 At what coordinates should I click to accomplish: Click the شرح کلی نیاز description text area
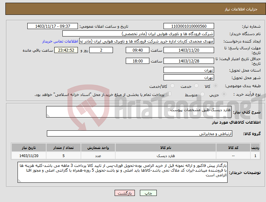click(x=139, y=112)
